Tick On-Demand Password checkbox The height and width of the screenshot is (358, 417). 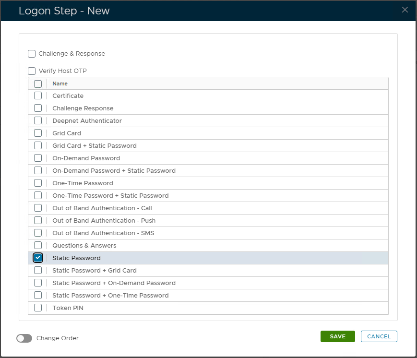coord(38,158)
